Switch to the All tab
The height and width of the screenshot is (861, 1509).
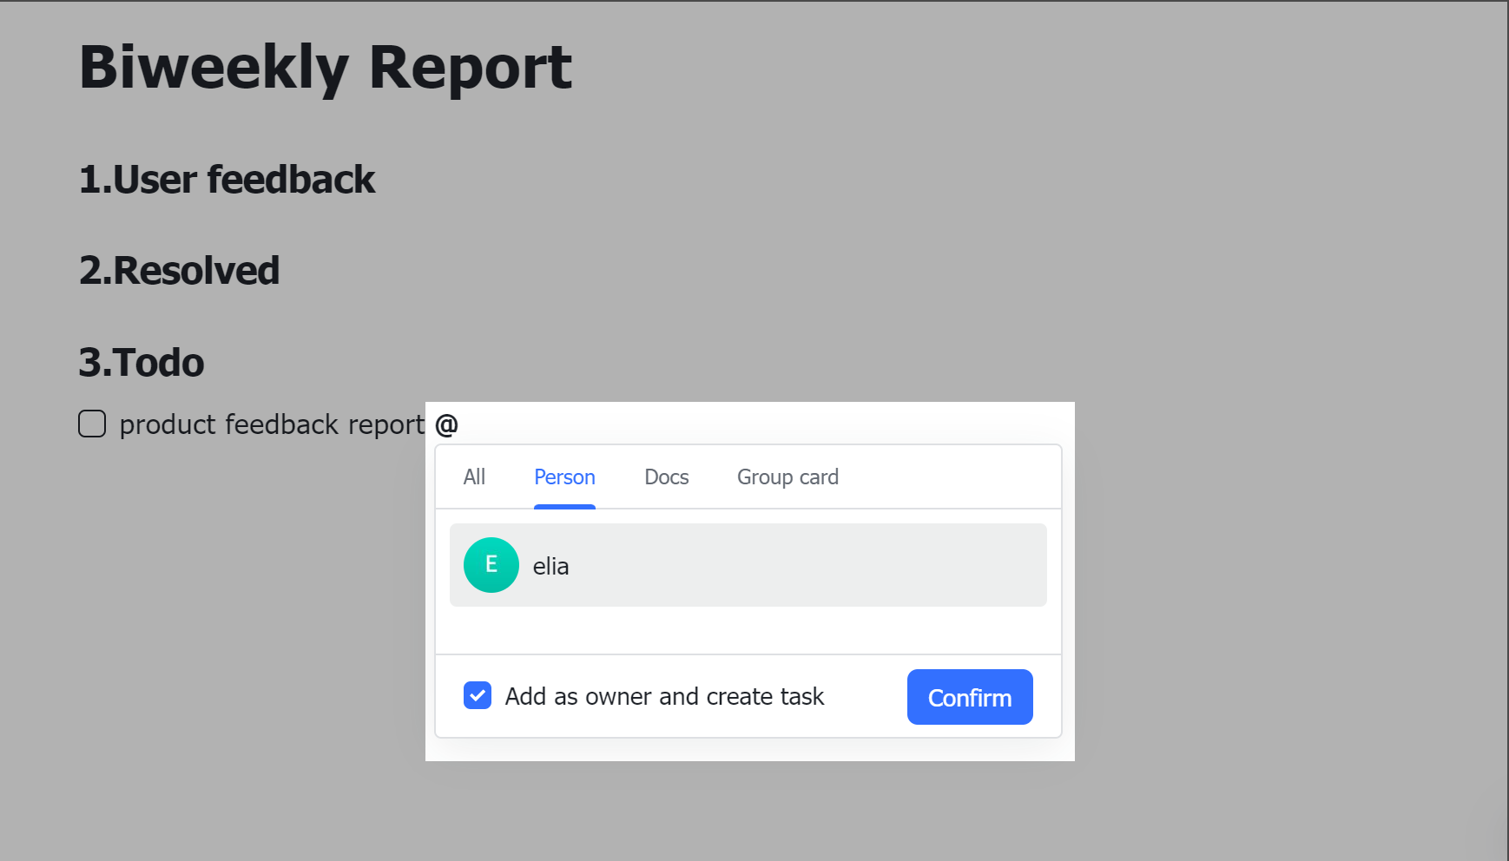[x=474, y=477]
